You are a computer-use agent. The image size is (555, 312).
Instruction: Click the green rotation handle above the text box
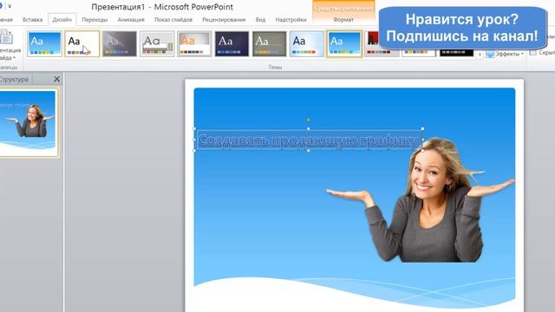(309, 120)
